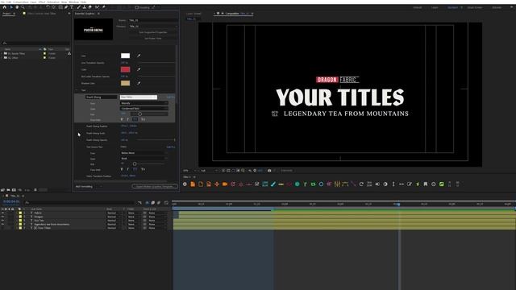Viewport: 516px width, 290px height.
Task: Click Export Motion Graphics Template button
Action: (x=155, y=186)
